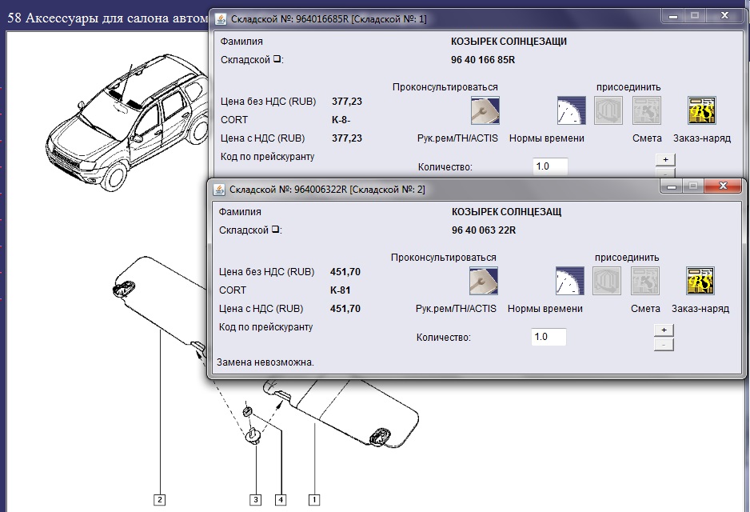
Task: Click Количество input field in window 964006322R
Action: click(x=549, y=337)
